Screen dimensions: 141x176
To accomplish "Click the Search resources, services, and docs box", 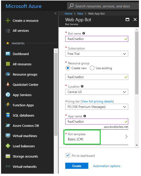I will 103,6.
